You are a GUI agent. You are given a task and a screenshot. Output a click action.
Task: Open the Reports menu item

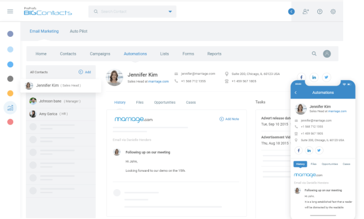point(214,54)
